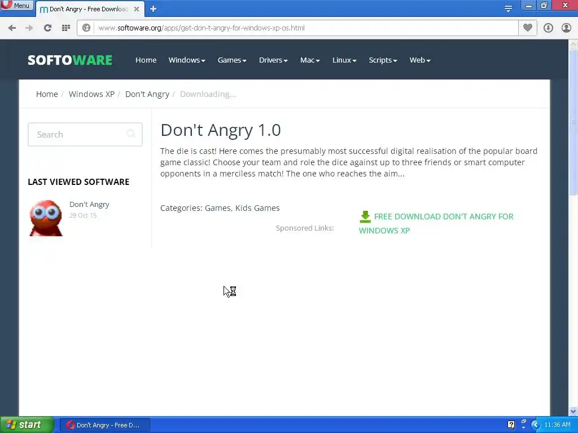578x433 pixels.
Task: Click Free Download Don't Angry for Windows XP
Action: coord(436,223)
